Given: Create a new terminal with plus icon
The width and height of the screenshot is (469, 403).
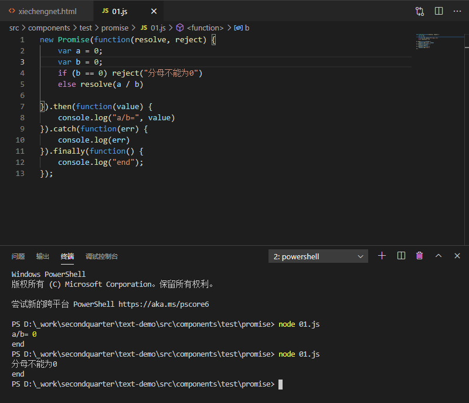Looking at the screenshot, I should (x=382, y=256).
